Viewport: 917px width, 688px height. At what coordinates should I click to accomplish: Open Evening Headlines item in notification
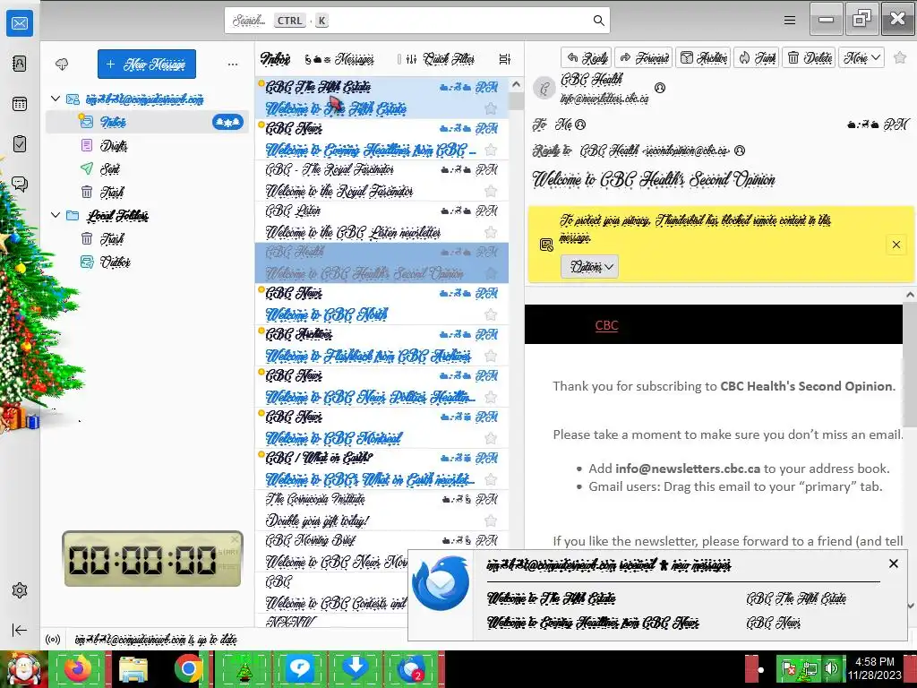click(x=593, y=623)
